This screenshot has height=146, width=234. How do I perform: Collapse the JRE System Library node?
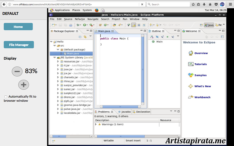coord(54,57)
